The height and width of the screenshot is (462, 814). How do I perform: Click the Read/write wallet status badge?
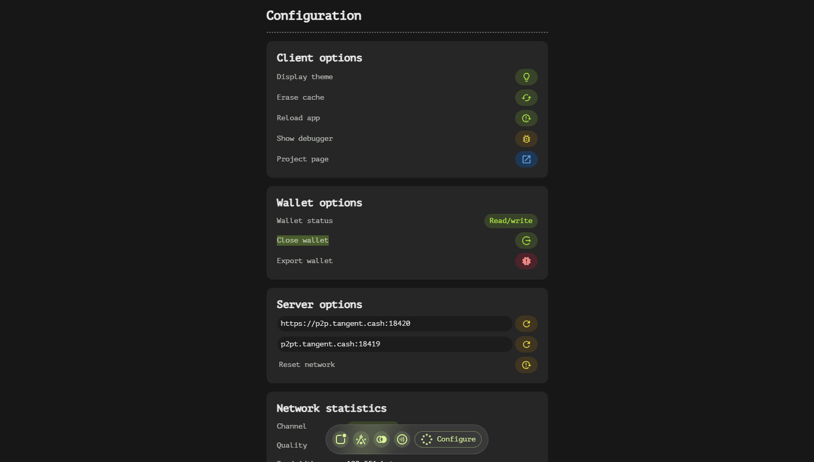point(510,221)
